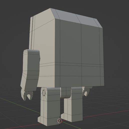Select the slanted top face of the torso
This screenshot has width=129, height=129.
76,18
